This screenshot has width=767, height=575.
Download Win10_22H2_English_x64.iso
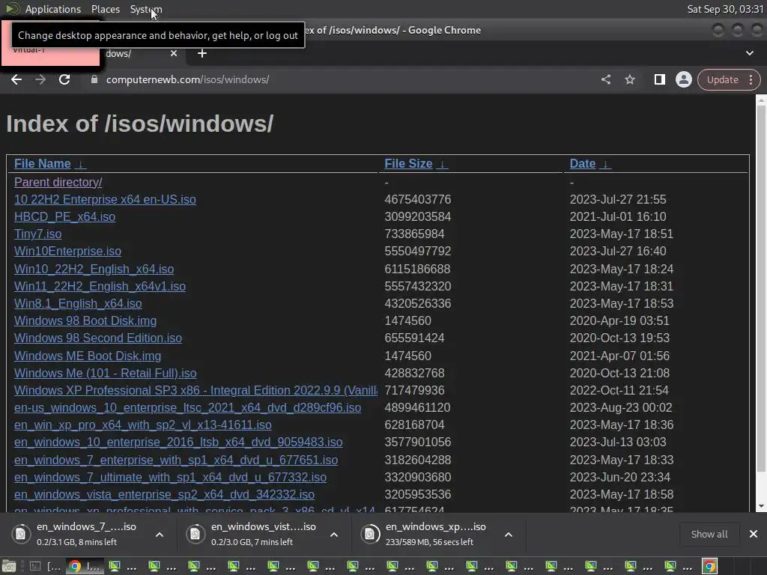coord(94,269)
